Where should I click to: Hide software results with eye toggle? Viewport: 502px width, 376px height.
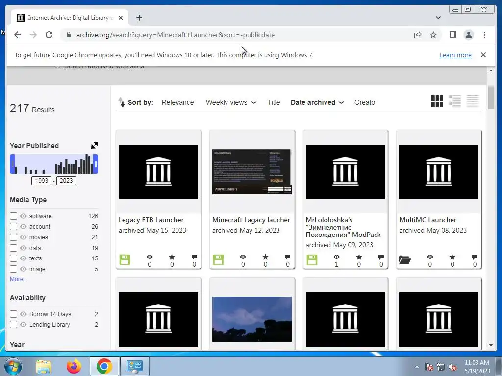click(23, 216)
